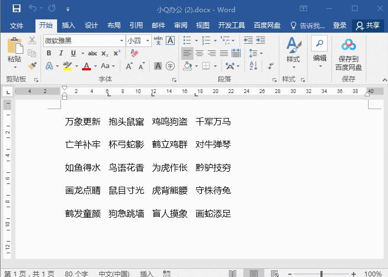388x277 pixels.
Task: Expand the Borders dropdown arrow
Action: click(x=215, y=66)
